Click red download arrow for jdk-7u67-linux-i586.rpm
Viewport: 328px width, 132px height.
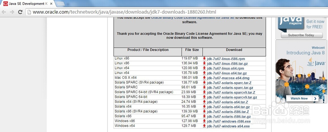point(204,58)
